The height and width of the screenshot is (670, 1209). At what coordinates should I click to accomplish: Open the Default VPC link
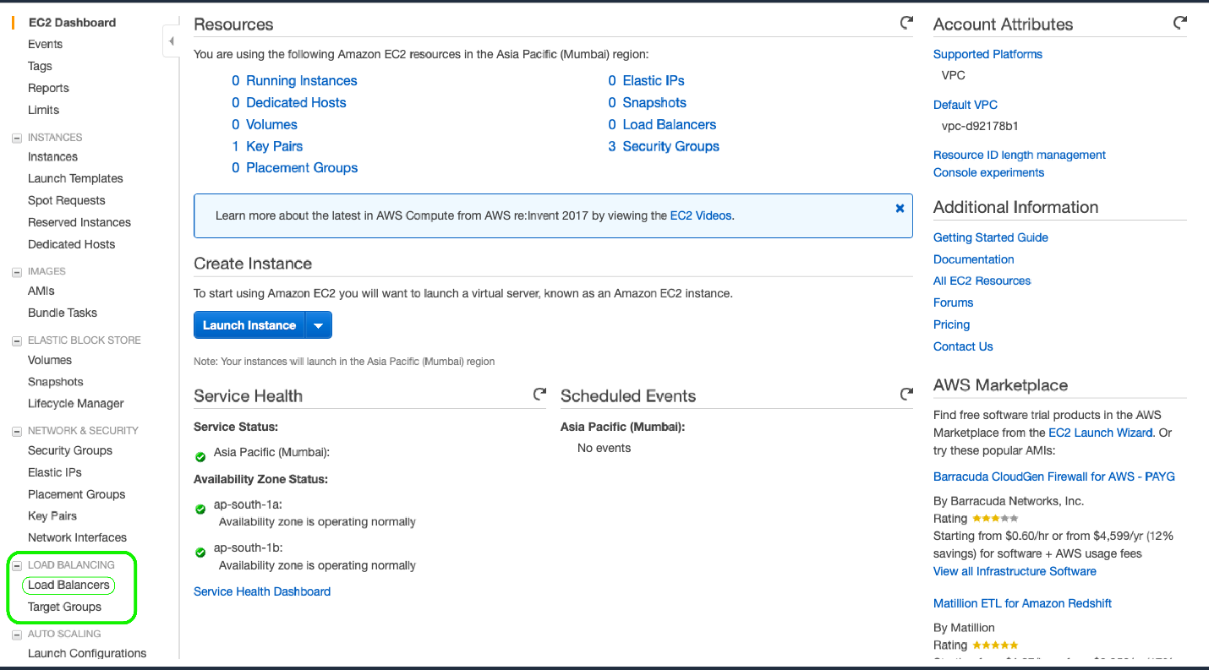pyautogui.click(x=966, y=105)
